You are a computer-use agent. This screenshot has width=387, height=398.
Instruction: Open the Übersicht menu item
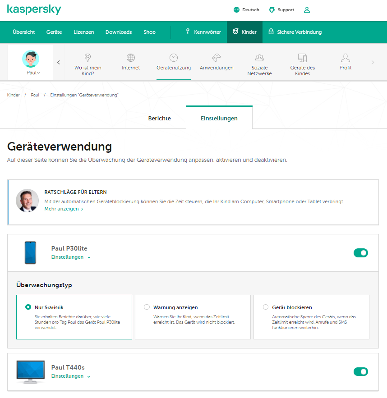pyautogui.click(x=23, y=32)
